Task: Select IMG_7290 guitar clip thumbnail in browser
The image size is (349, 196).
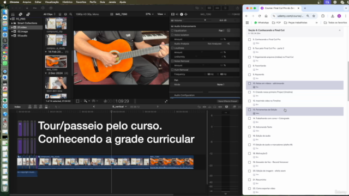Action: coord(56,62)
